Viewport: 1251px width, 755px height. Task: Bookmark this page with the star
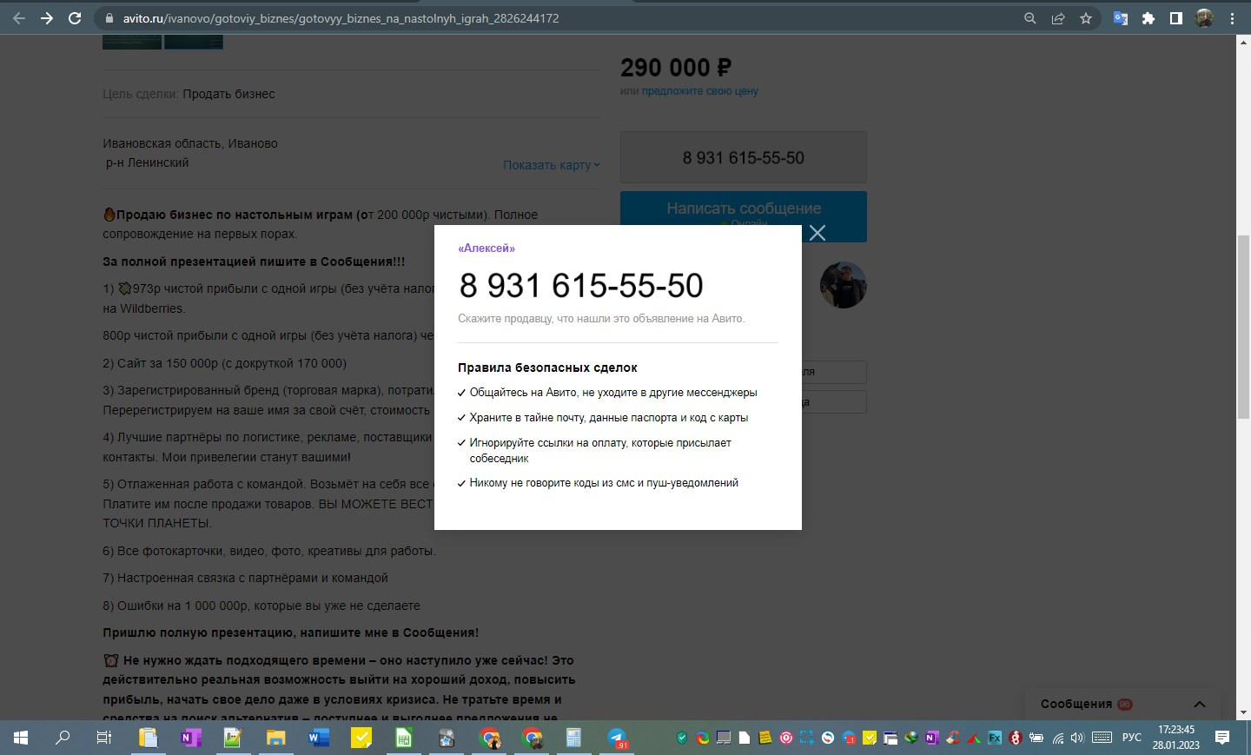coord(1086,18)
